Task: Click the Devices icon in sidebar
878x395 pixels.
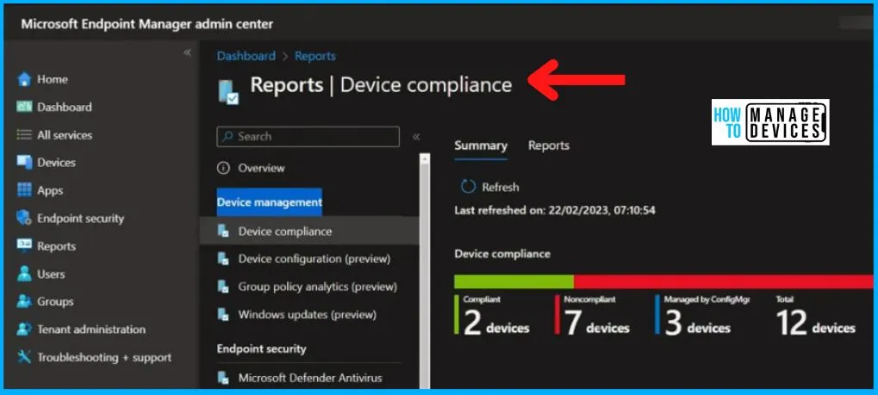Action: [24, 163]
